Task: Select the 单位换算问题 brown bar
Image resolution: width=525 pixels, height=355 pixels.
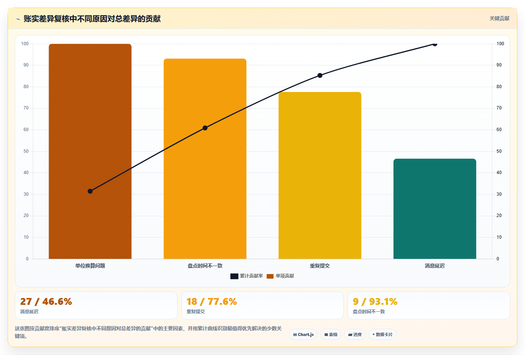Action: 90,151
